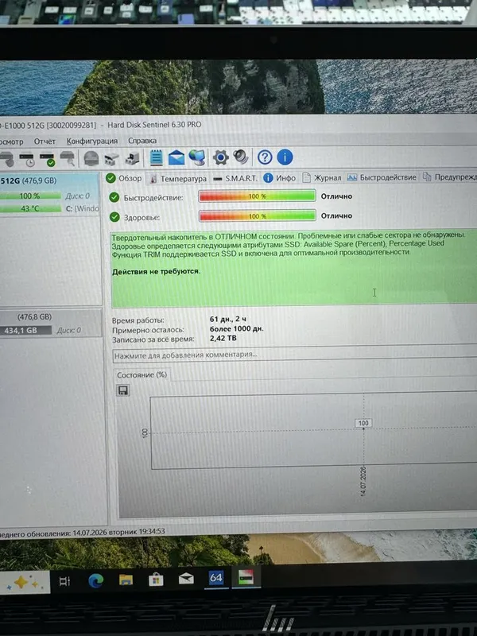The width and height of the screenshot is (477, 636).
Task: Click the Отлично text beside Здоровье bar
Action: coord(336,215)
